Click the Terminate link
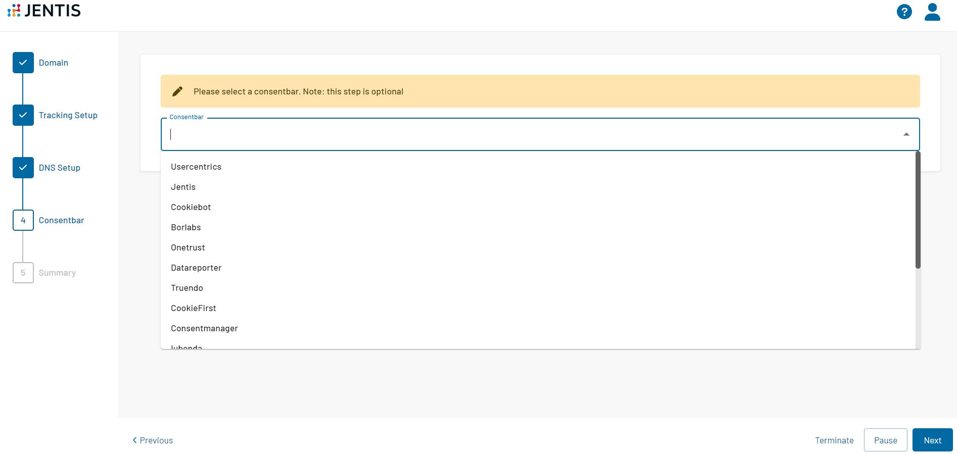 (x=834, y=440)
